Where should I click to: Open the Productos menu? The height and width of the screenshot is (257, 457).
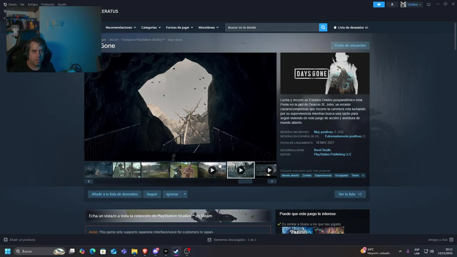point(48,5)
